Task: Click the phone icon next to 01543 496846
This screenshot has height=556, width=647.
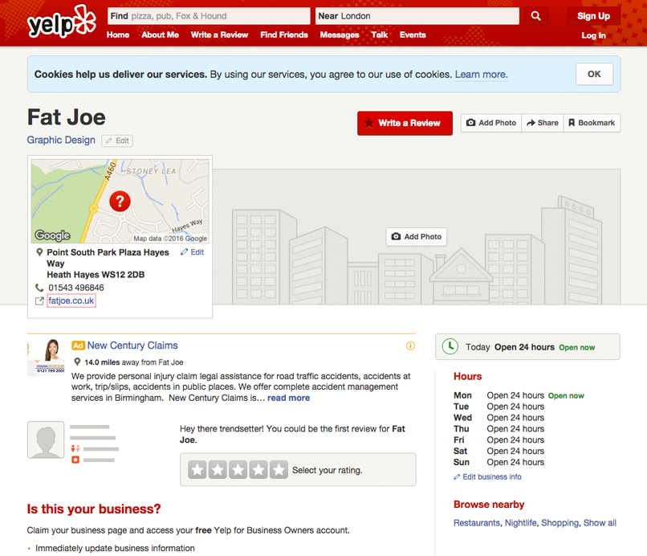Action: [x=39, y=288]
